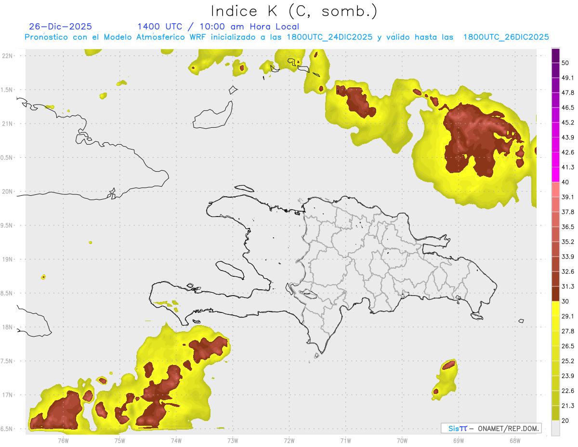Click the colorbar value label 23.9
578x447 pixels.
(x=568, y=376)
